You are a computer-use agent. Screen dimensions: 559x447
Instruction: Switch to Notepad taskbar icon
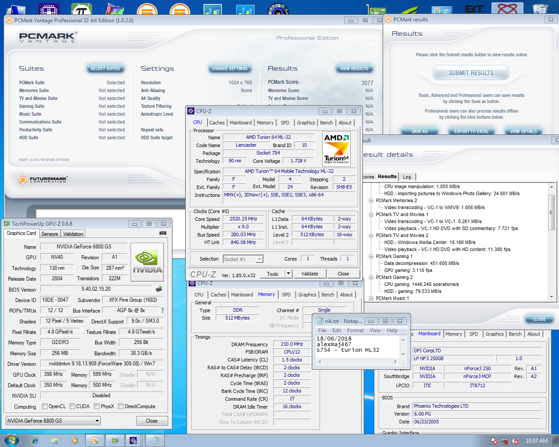[155, 440]
